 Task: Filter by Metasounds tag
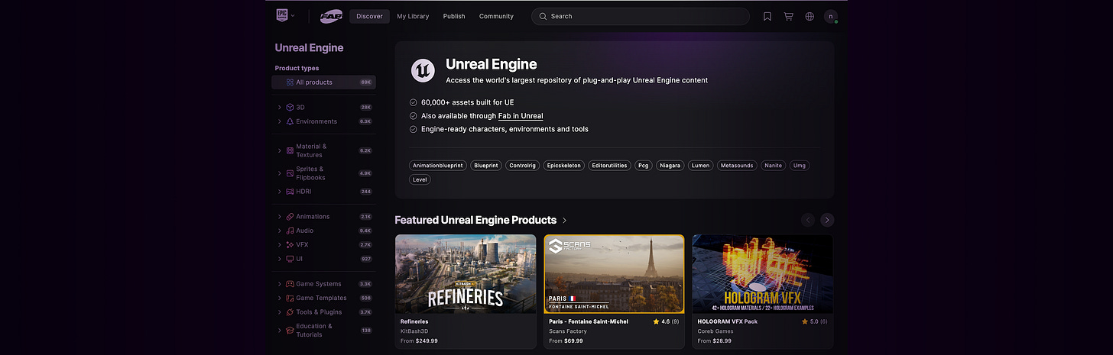click(x=736, y=165)
